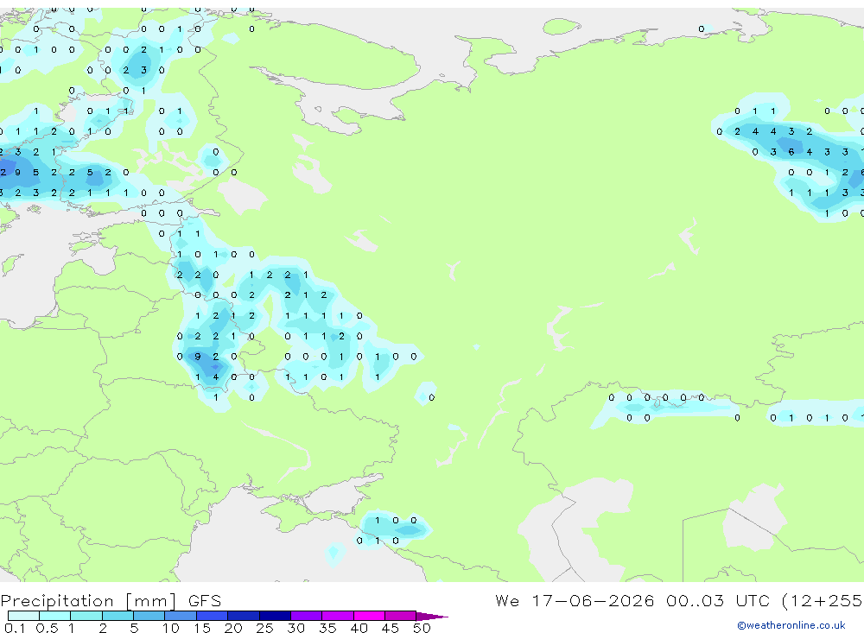Pick the 10–15 mm blue legend swatch

pos(181,616)
